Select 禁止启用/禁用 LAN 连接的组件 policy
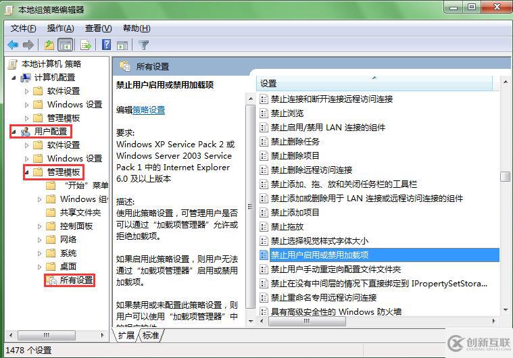Screen dimensions: 513x358 point(328,128)
